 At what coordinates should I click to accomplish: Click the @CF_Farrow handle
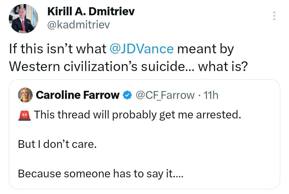pos(165,95)
